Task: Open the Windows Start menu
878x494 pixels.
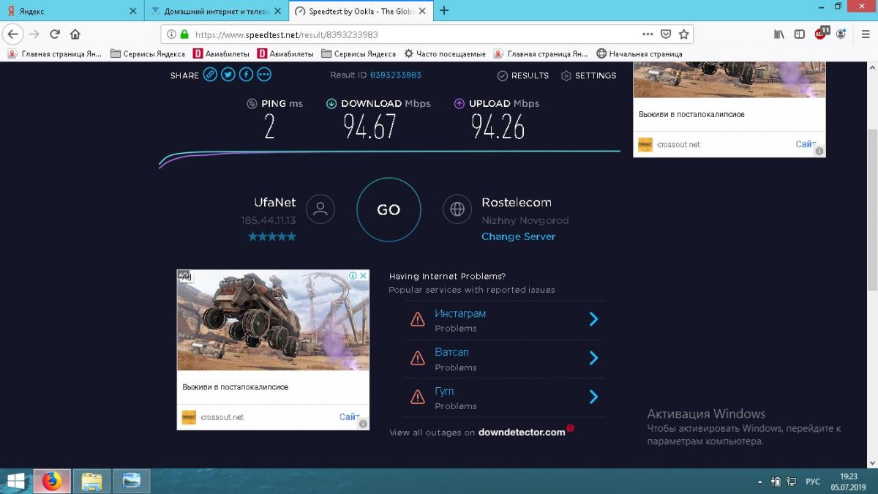Action: (x=15, y=481)
